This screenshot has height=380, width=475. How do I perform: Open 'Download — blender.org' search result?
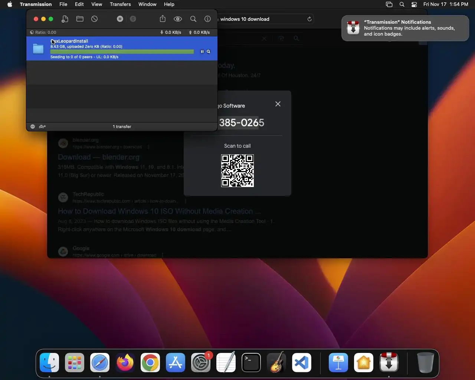pos(99,157)
